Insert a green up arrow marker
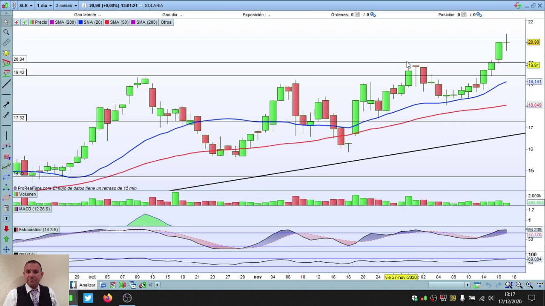 coord(6,239)
